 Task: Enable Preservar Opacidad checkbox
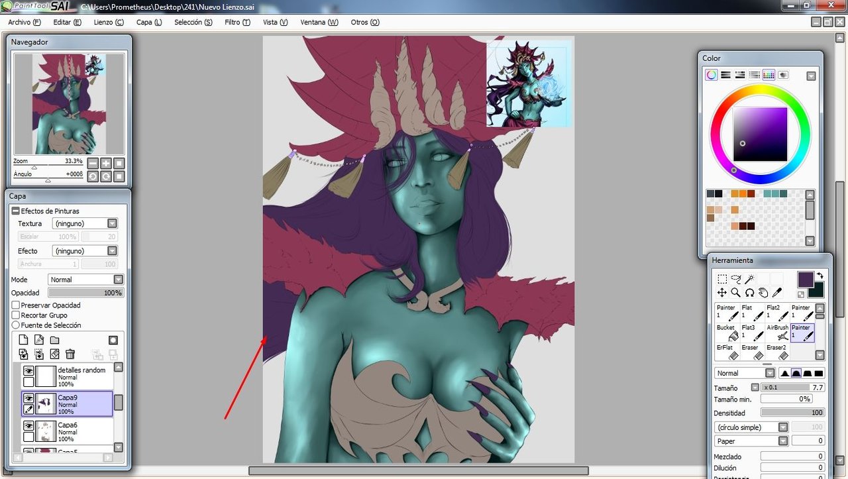[16, 305]
